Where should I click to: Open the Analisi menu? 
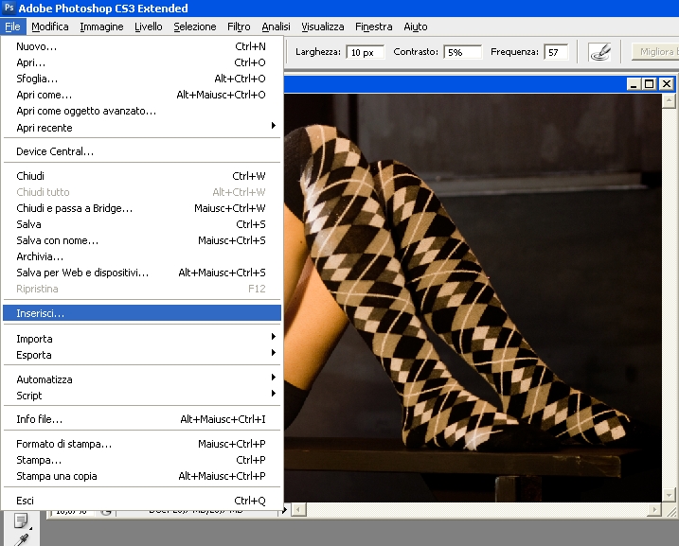(x=276, y=26)
